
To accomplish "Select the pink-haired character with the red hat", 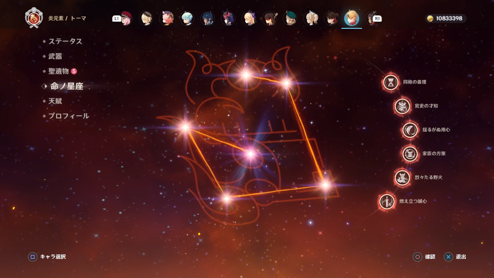I will point(127,19).
